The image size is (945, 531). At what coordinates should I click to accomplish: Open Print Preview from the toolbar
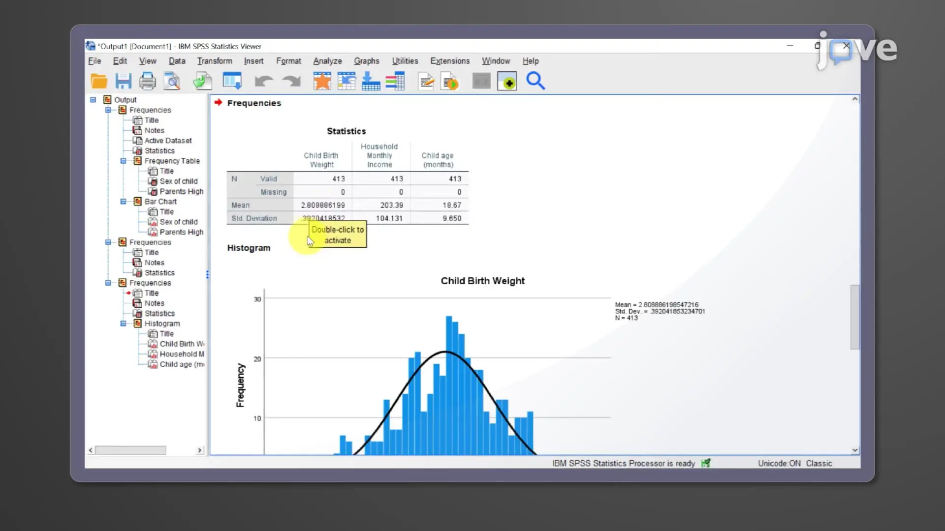(172, 81)
